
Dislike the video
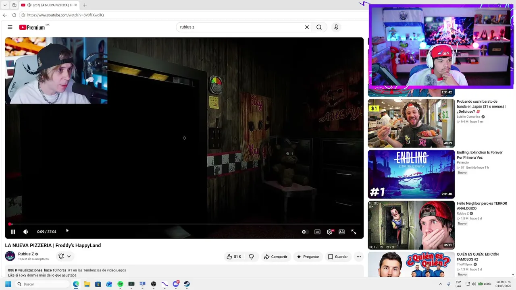click(251, 257)
